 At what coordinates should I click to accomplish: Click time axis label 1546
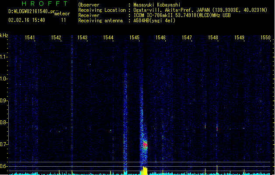(x=160, y=37)
